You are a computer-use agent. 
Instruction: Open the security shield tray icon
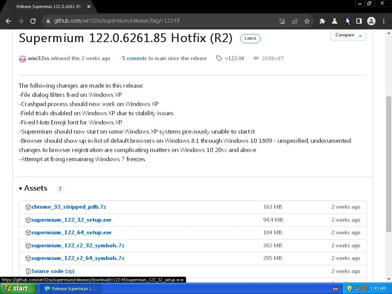point(350,289)
